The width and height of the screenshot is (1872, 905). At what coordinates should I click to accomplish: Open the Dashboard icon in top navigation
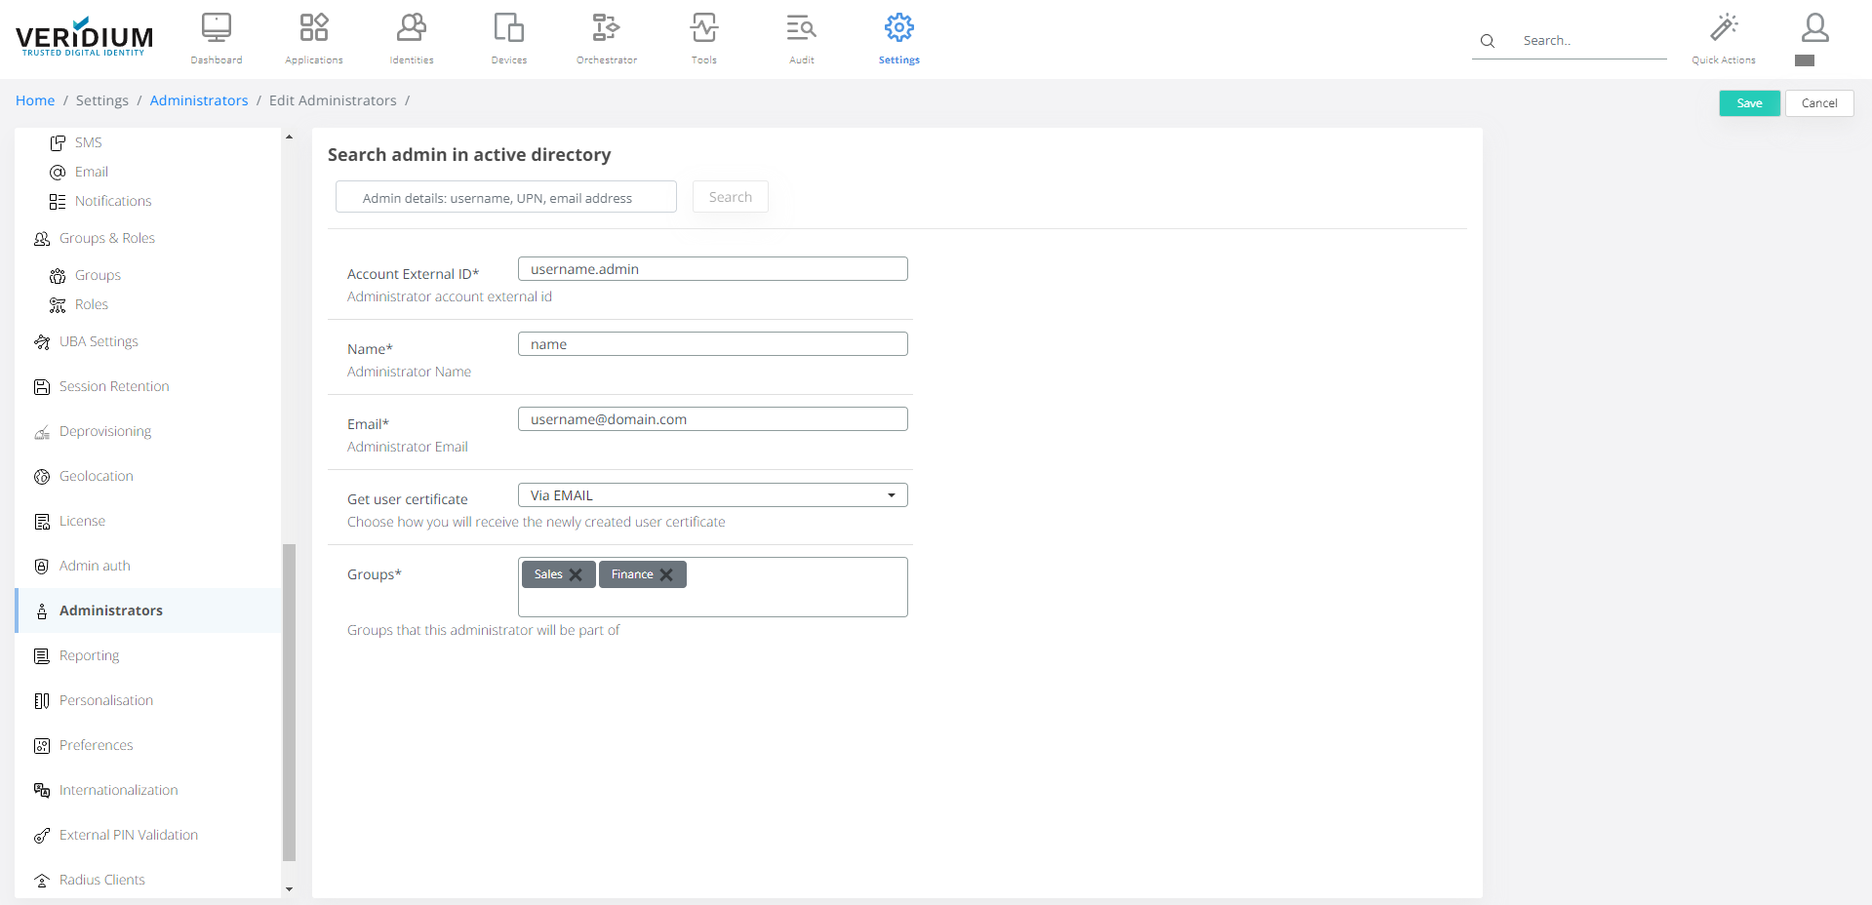(x=217, y=28)
